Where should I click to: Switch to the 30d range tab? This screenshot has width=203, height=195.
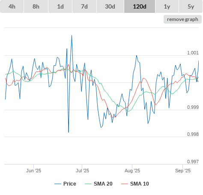tap(110, 6)
